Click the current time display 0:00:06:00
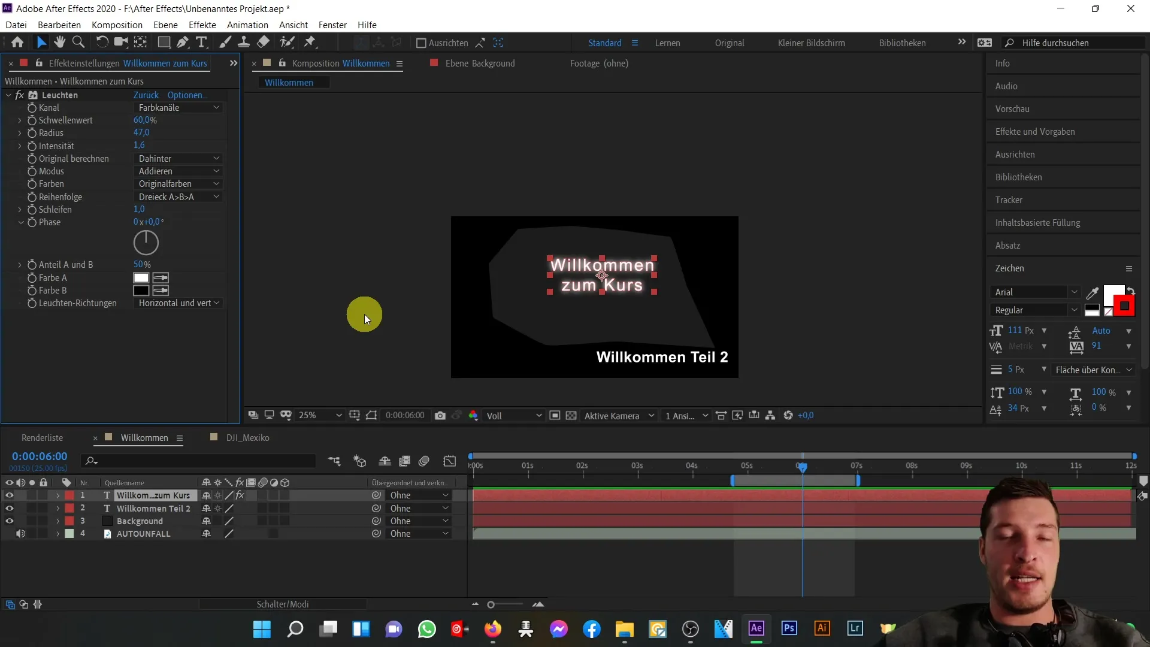The height and width of the screenshot is (647, 1150). [40, 456]
